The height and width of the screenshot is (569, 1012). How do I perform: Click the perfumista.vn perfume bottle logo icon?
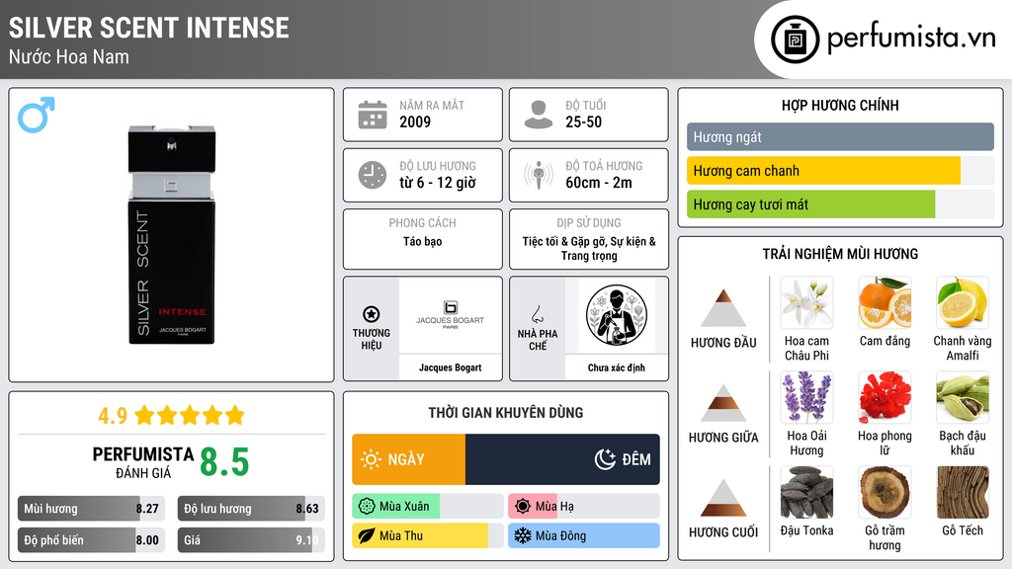pyautogui.click(x=795, y=40)
